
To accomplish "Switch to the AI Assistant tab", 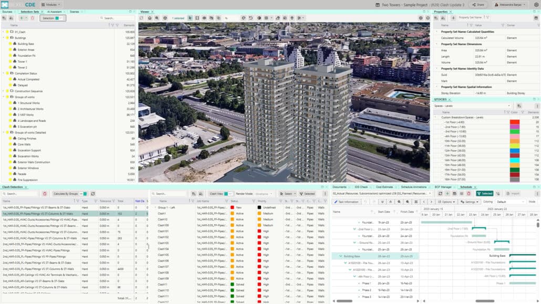I will 54,12.
